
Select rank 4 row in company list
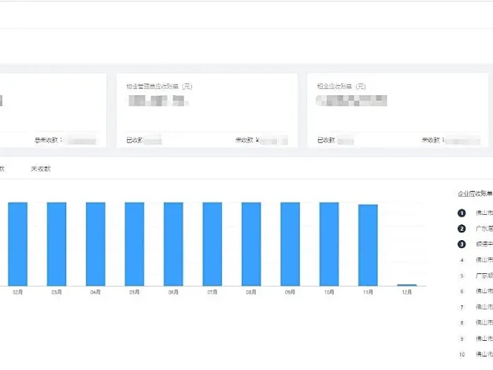[476, 260]
